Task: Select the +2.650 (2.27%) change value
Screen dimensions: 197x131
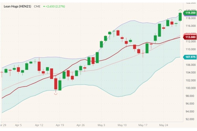Action: [56, 6]
